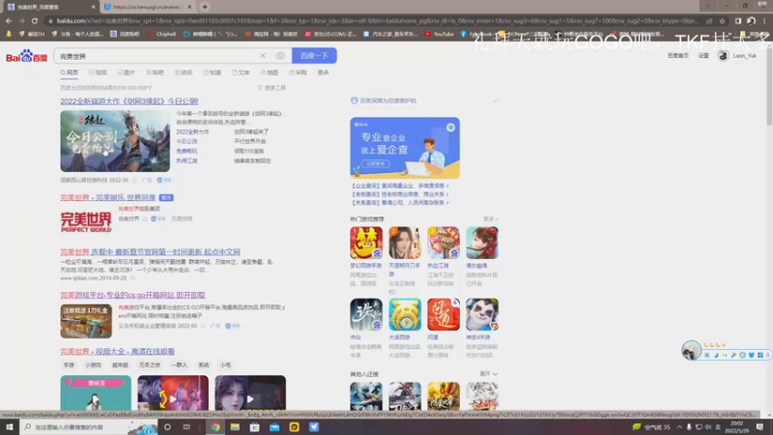This screenshot has width=773, height=435.
Task: Open camera image search in search box
Action: tap(280, 56)
